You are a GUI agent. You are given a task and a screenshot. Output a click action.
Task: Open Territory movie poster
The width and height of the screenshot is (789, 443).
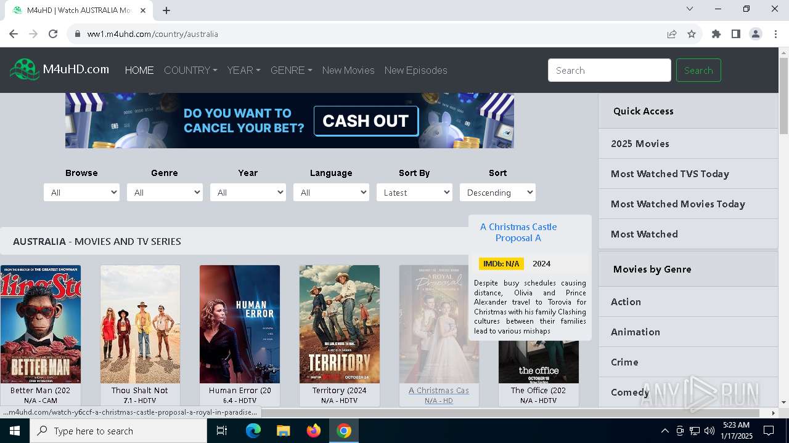[340, 324]
